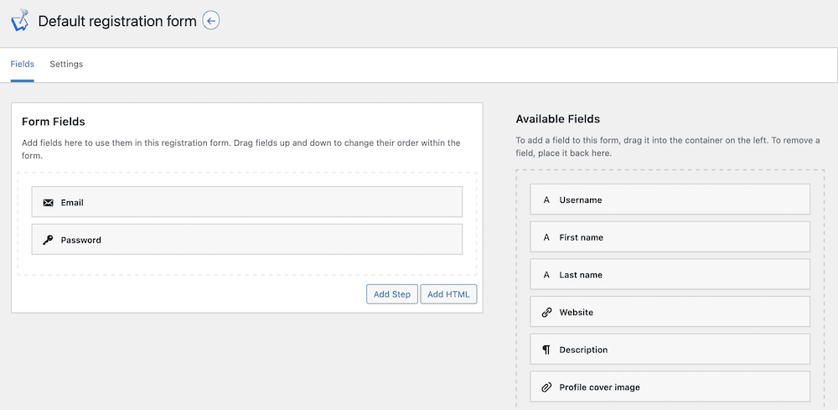Open the Fields tab

(23, 65)
